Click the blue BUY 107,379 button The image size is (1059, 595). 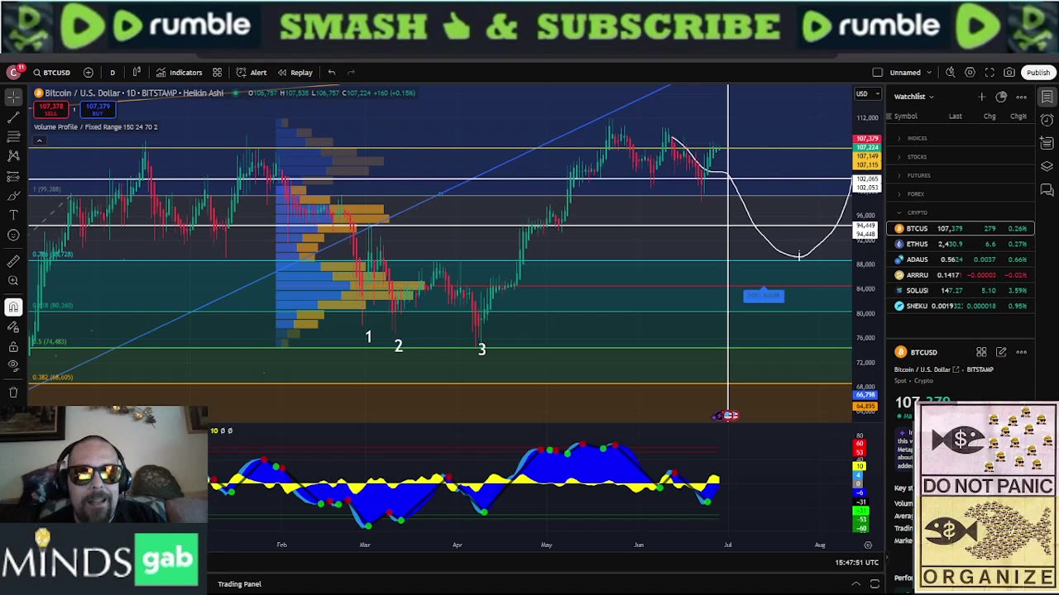98,108
